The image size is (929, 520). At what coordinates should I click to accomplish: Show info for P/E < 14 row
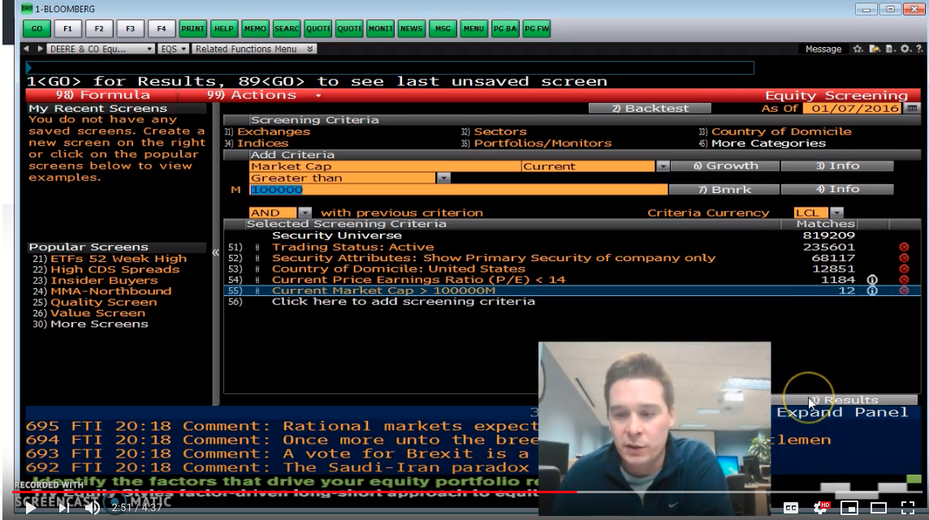pyautogui.click(x=872, y=280)
